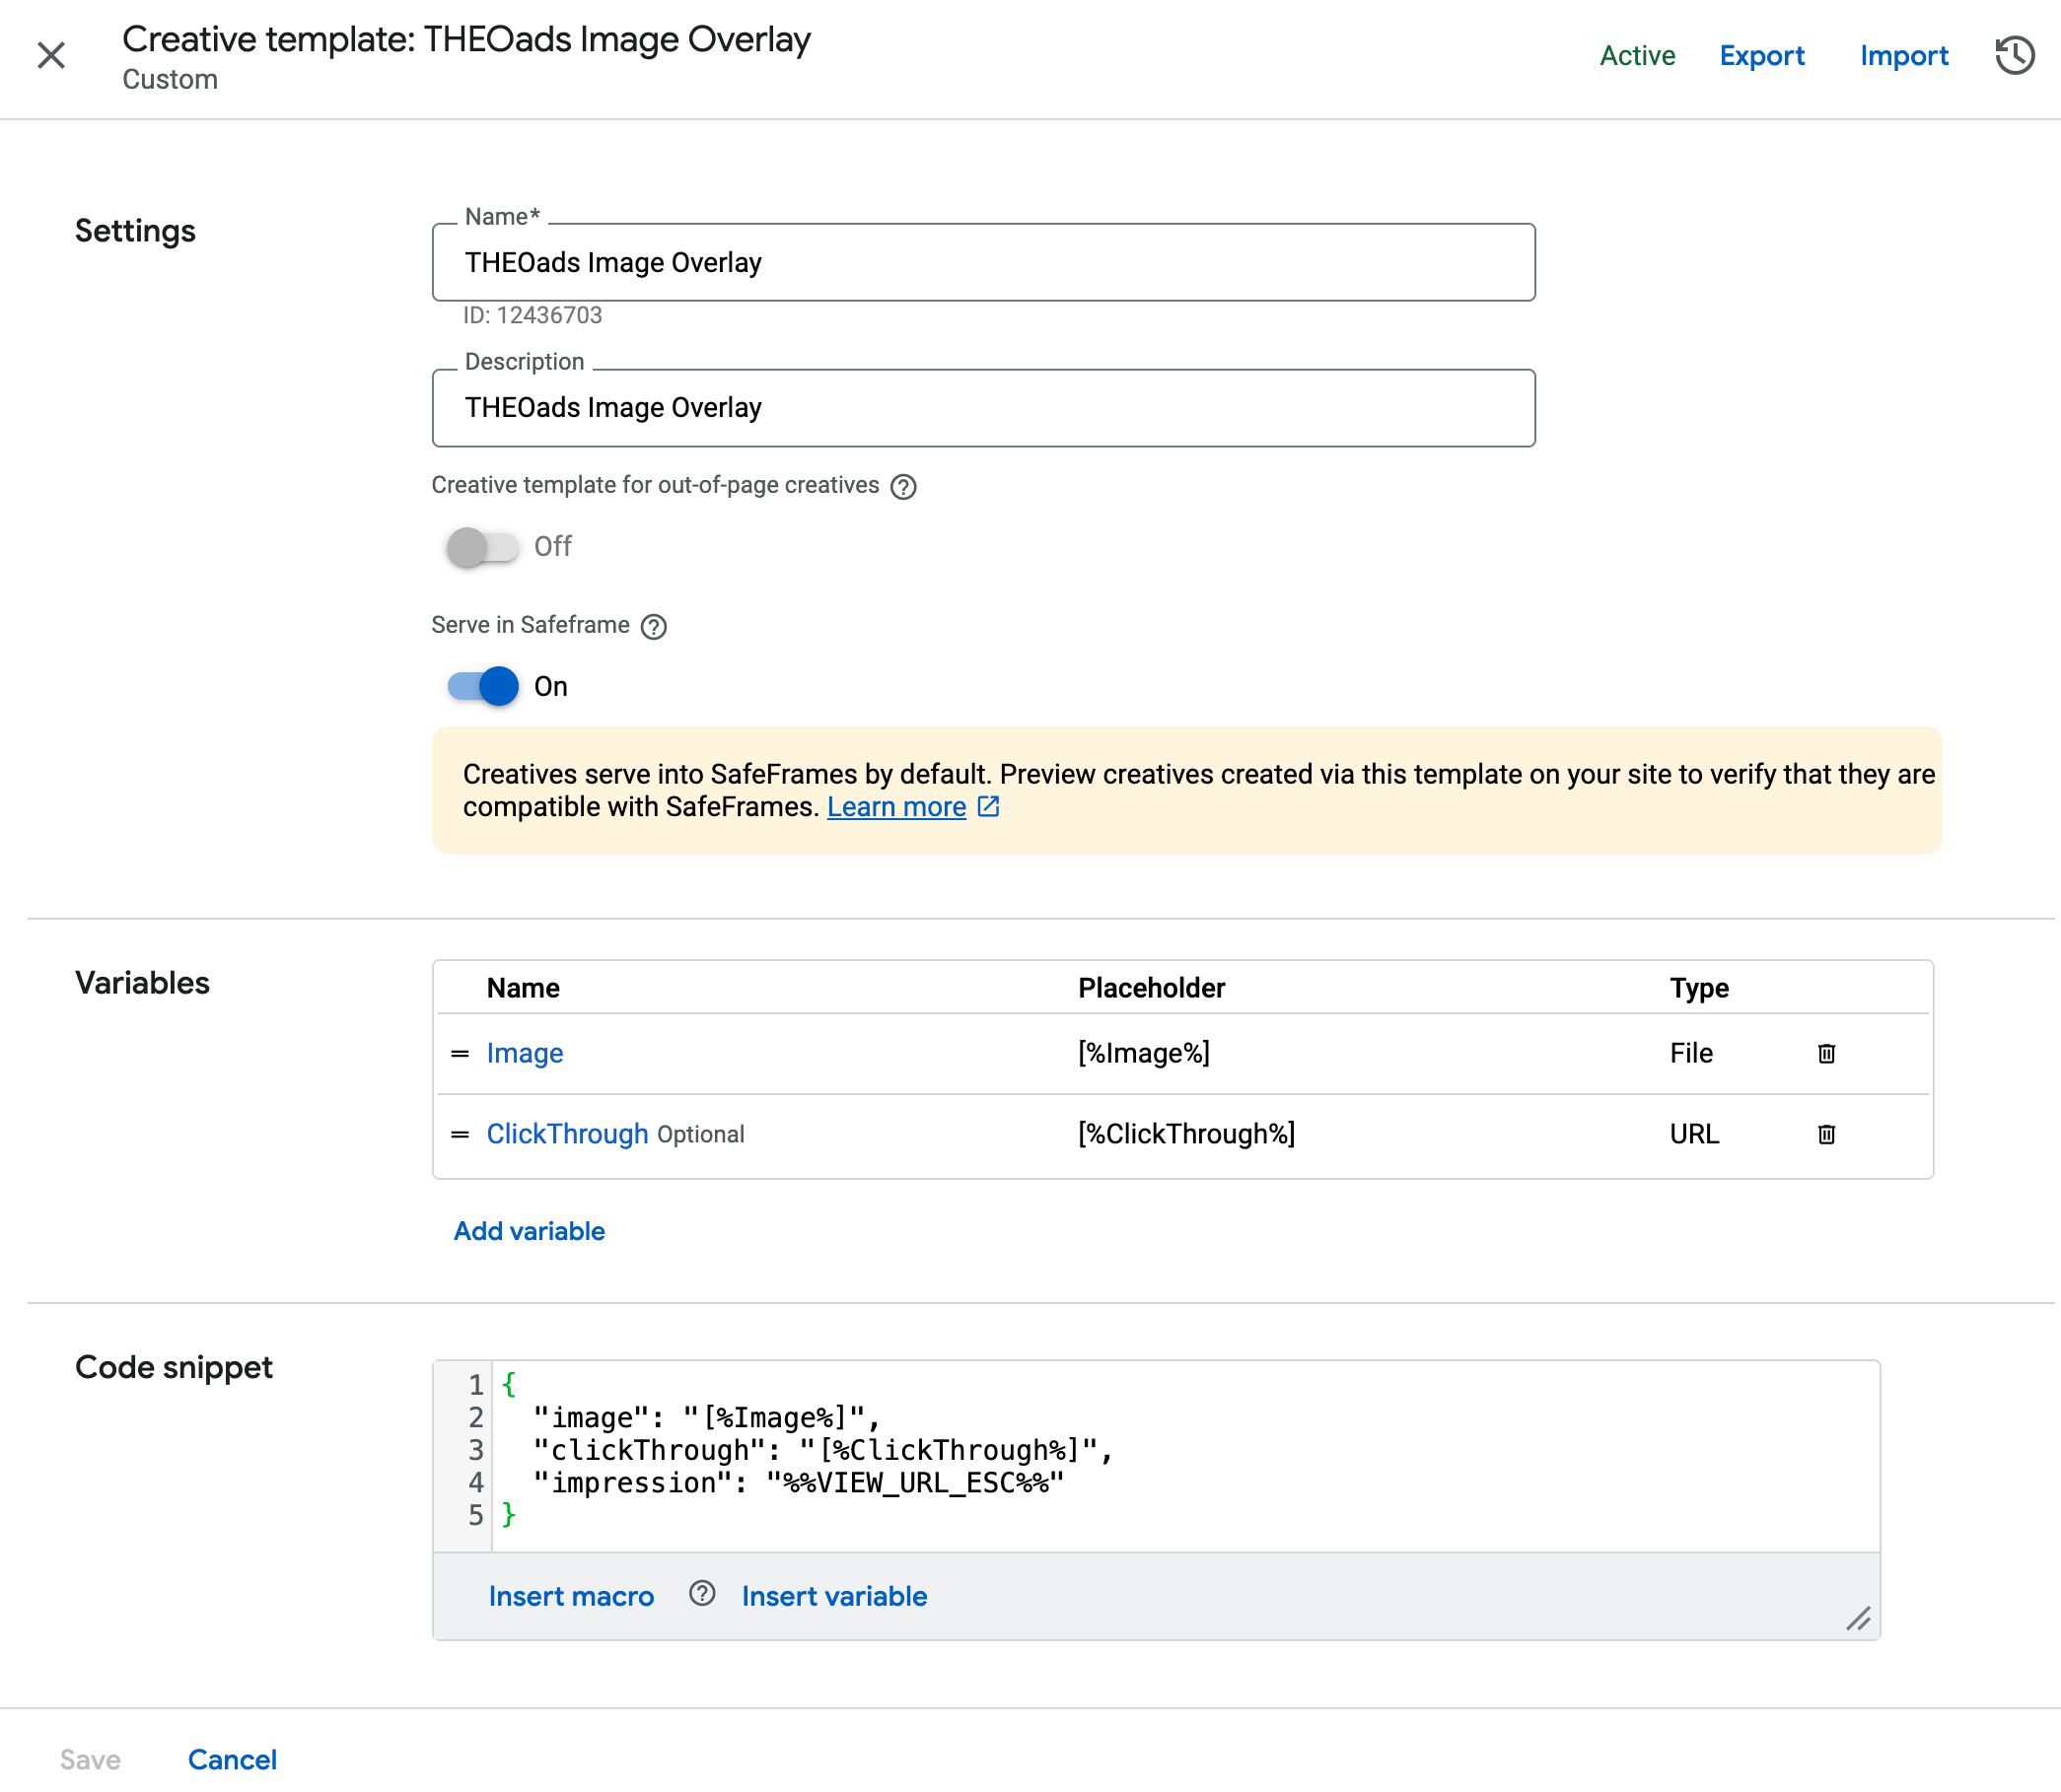Toggle Serve in Safeframe switch
The height and width of the screenshot is (1792, 2061).
pyautogui.click(x=482, y=687)
